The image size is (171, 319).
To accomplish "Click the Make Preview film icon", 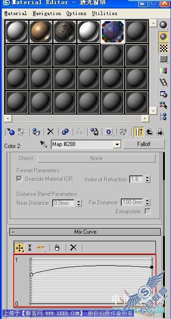I will [163, 82].
